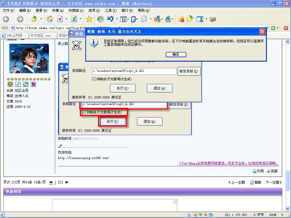Click the 刷新 link under the post
This screenshot has height=218, width=291.
pyautogui.click(x=256, y=183)
